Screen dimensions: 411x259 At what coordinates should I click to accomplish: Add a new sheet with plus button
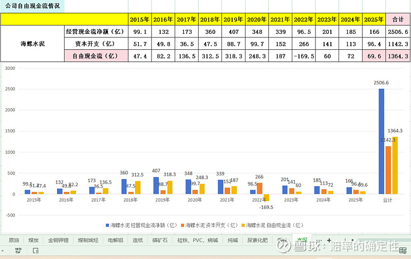coord(329,240)
